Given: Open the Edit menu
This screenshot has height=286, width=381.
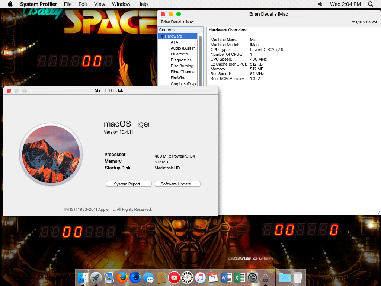Looking at the screenshot, I should click(x=83, y=4).
